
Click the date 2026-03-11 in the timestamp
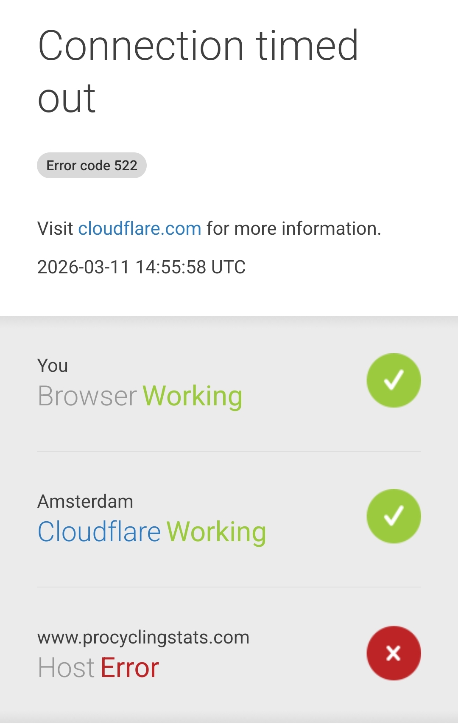[x=83, y=267]
